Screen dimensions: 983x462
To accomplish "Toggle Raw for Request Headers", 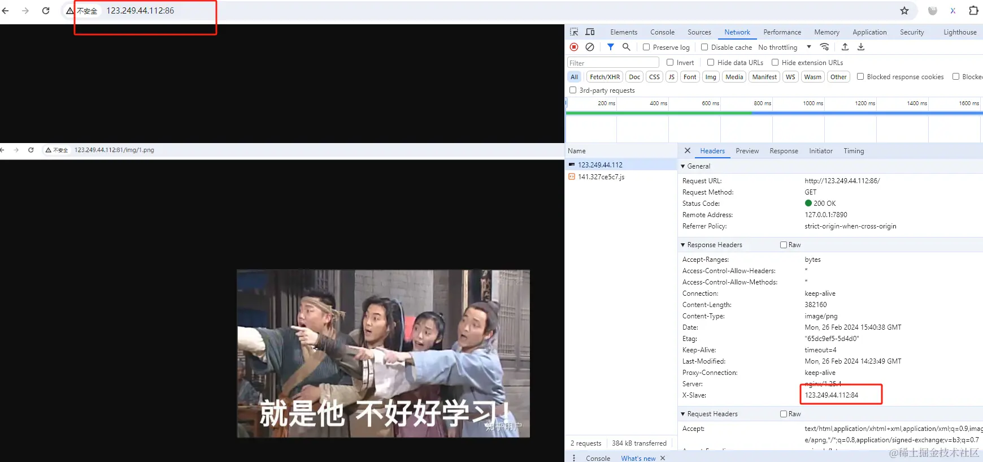I will click(784, 414).
